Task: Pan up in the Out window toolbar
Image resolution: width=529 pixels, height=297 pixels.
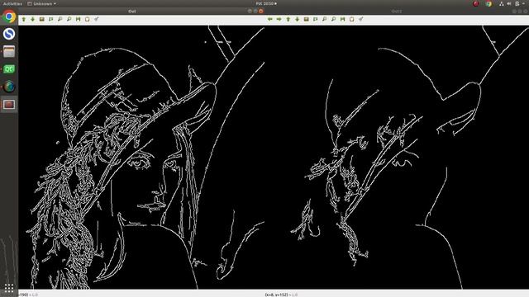Action: (x=24, y=19)
